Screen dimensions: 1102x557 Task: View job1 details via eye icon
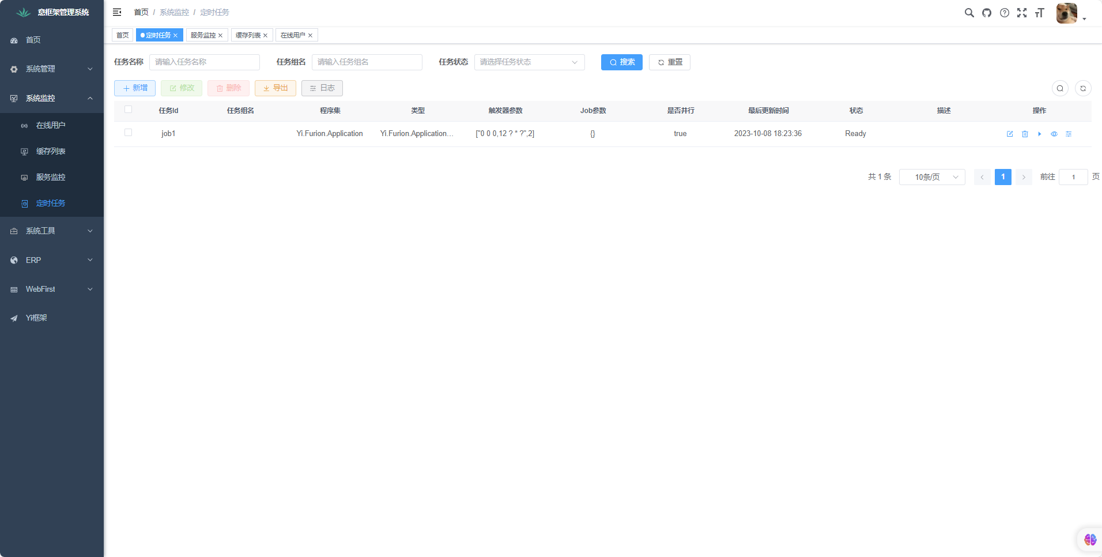(x=1054, y=134)
